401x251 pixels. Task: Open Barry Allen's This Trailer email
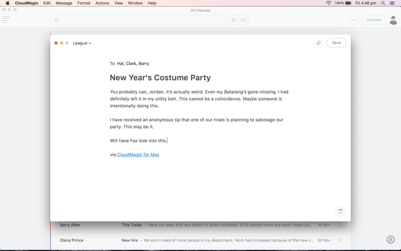[200, 225]
